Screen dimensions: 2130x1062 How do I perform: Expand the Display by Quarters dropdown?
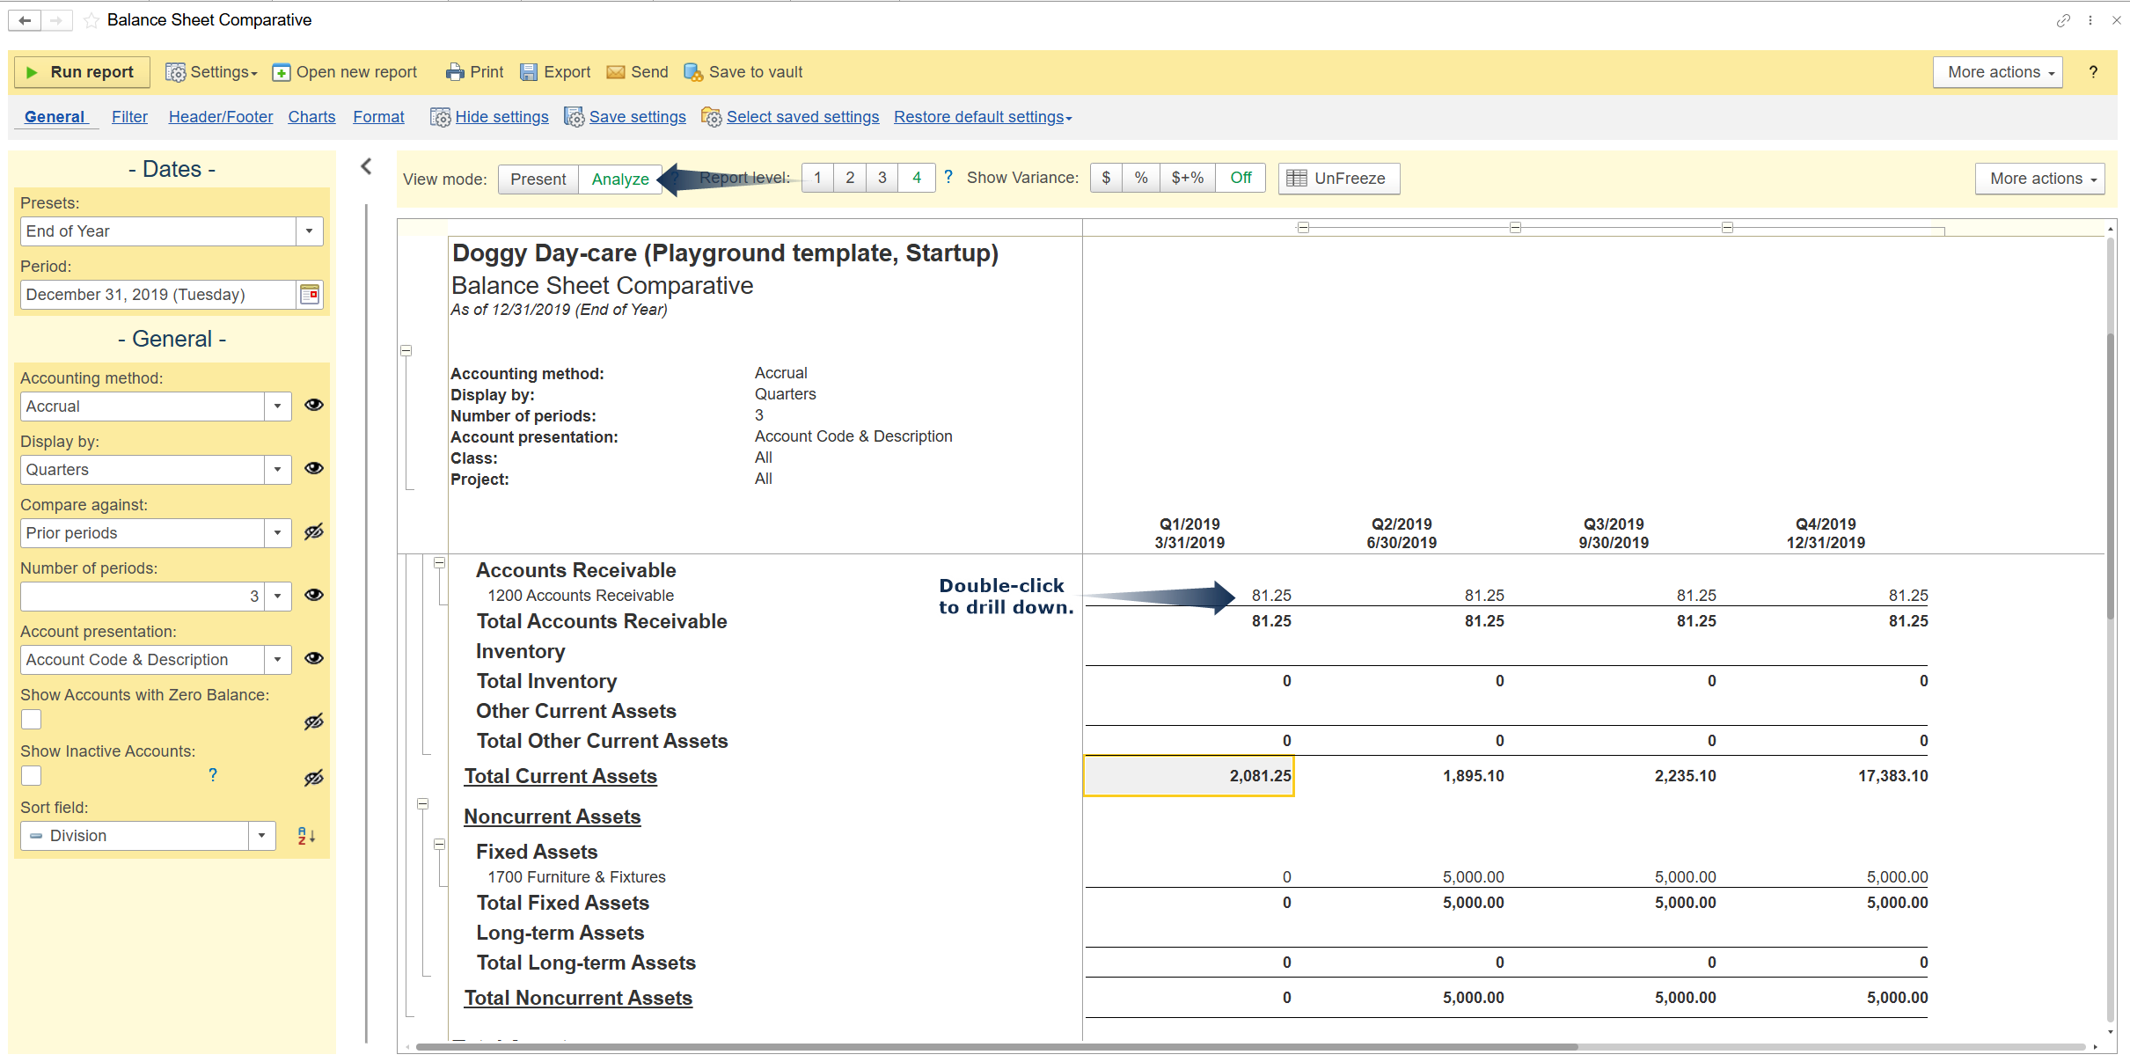(277, 470)
